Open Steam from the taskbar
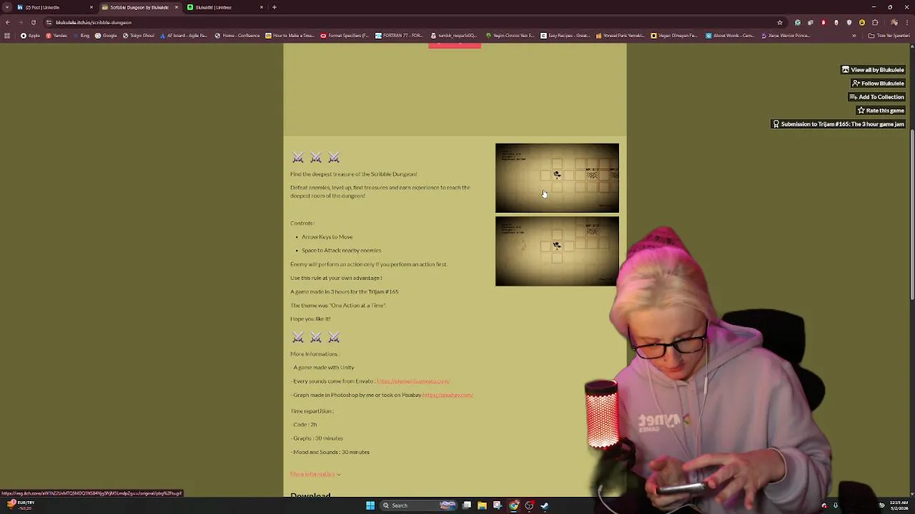Image resolution: width=915 pixels, height=514 pixels. point(544,505)
